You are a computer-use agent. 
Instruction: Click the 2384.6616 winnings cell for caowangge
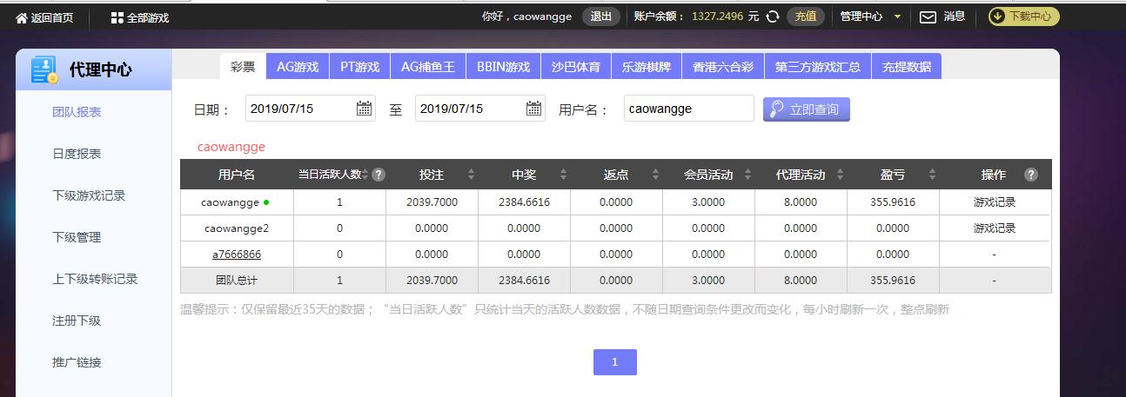click(524, 202)
